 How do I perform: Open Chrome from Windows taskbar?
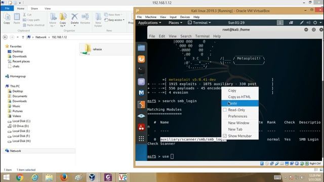pos(20,177)
